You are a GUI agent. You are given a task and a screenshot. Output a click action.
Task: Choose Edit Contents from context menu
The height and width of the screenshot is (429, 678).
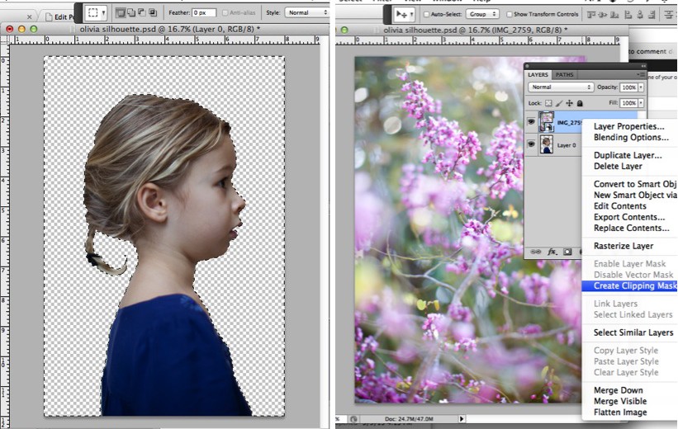click(619, 206)
